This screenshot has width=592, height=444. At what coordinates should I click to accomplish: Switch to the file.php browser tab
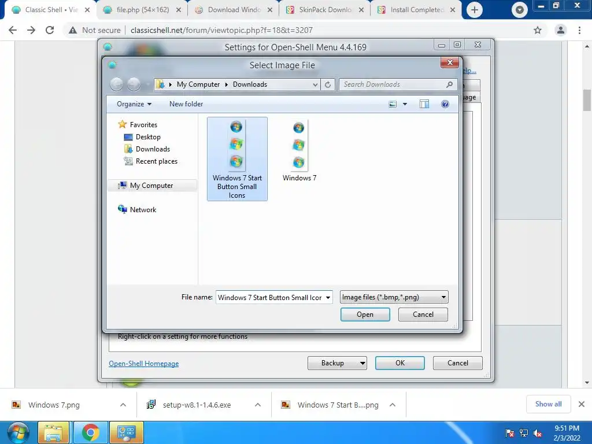click(142, 10)
